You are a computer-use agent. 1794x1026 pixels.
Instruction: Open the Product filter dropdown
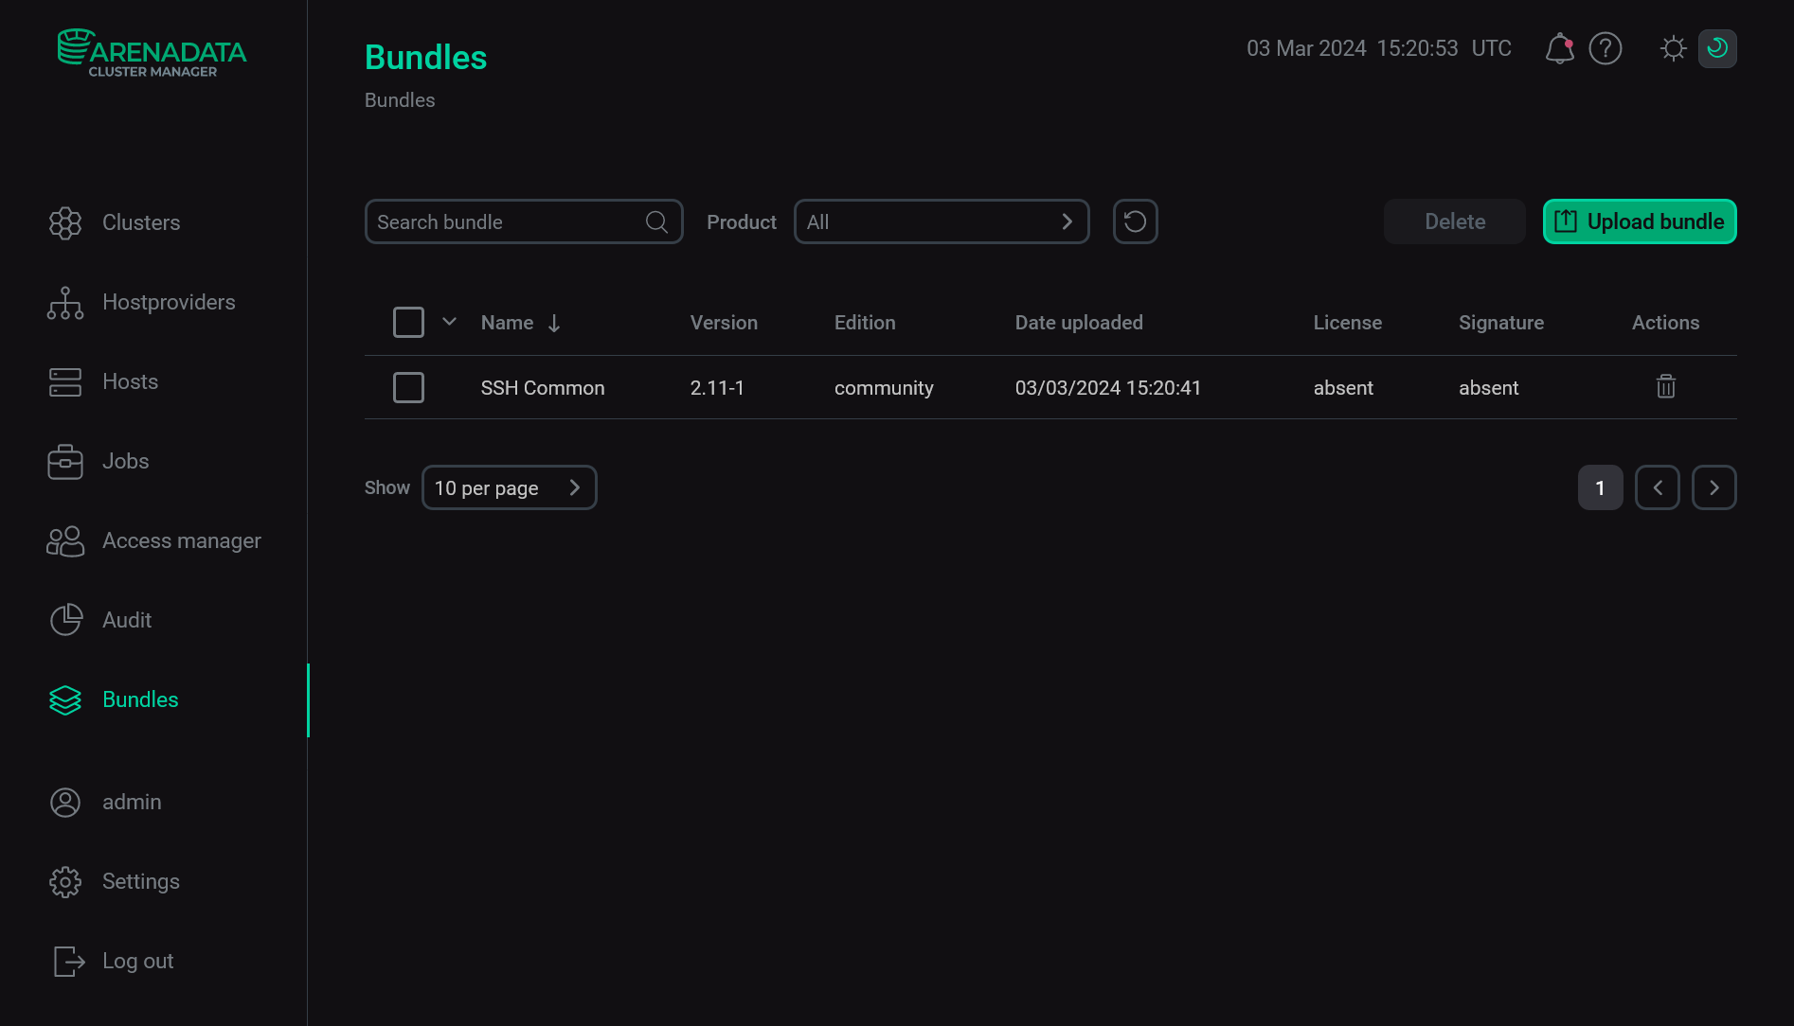[941, 221]
